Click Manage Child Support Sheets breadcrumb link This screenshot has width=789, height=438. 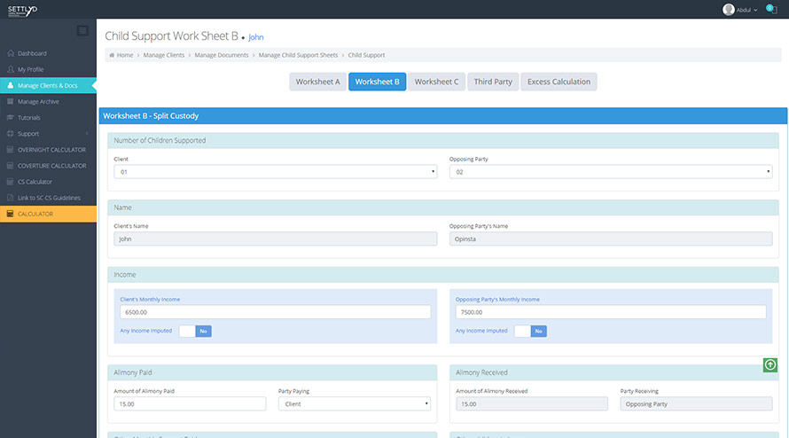click(298, 55)
